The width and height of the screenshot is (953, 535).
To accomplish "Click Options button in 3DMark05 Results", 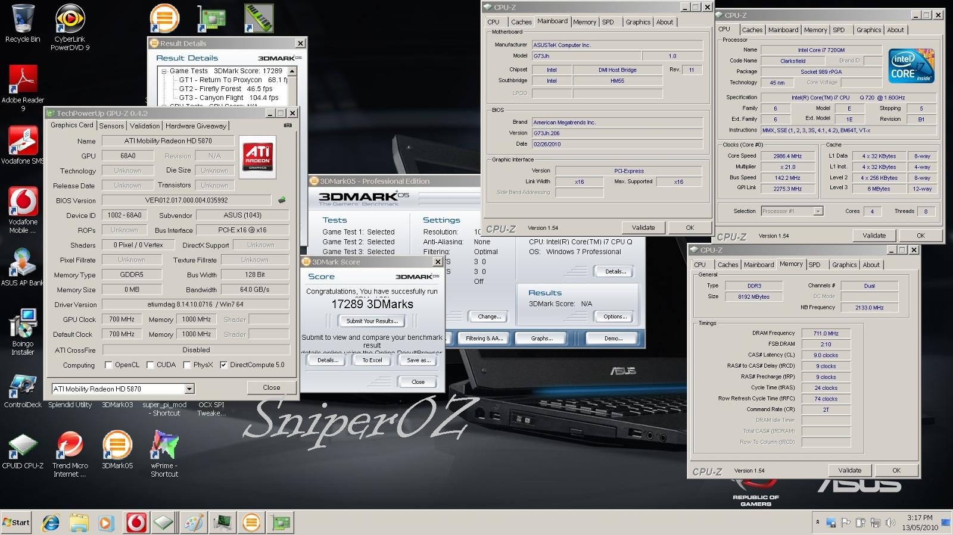I will tap(615, 317).
